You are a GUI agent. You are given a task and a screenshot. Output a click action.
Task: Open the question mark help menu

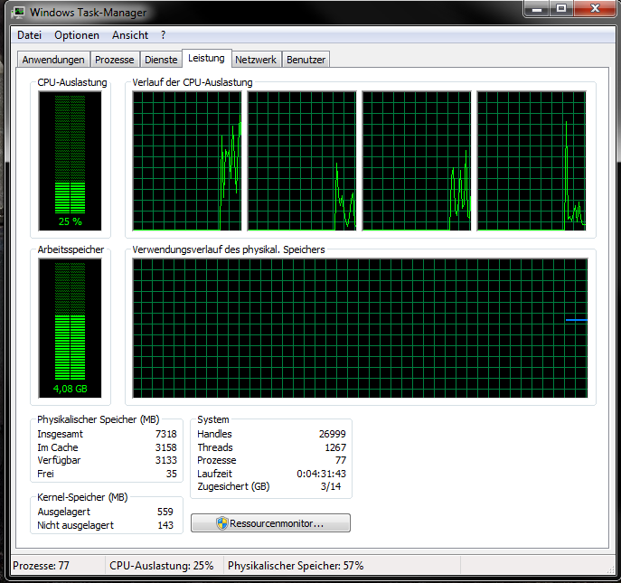[164, 35]
